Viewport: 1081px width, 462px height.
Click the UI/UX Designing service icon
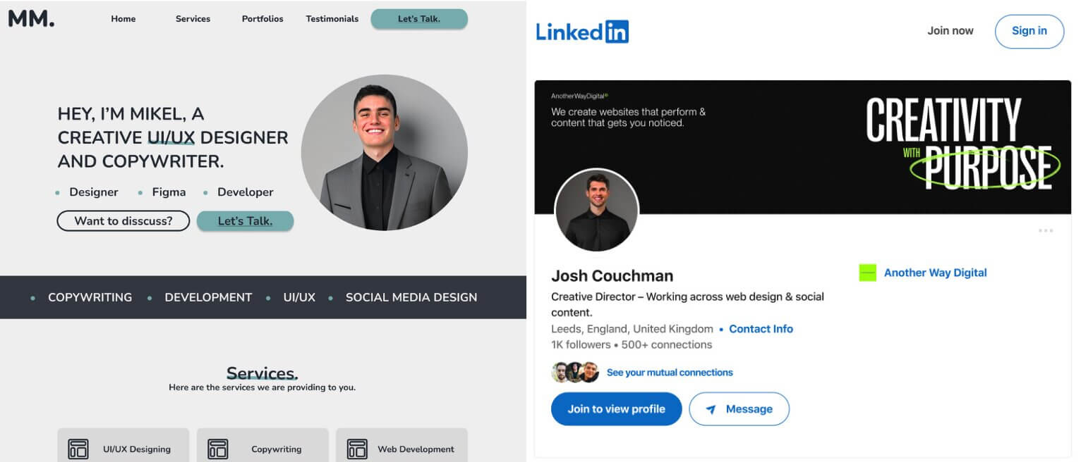(78, 449)
